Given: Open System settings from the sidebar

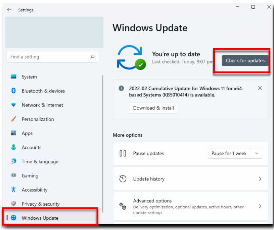Looking at the screenshot, I should pyautogui.click(x=29, y=77).
